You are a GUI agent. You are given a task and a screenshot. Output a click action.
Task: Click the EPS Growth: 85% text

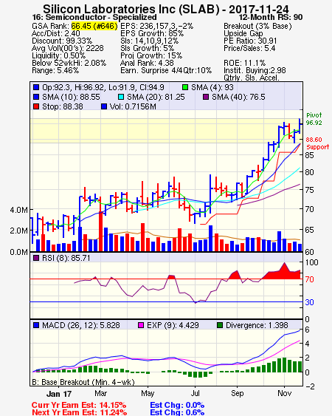pyautogui.click(x=152, y=33)
